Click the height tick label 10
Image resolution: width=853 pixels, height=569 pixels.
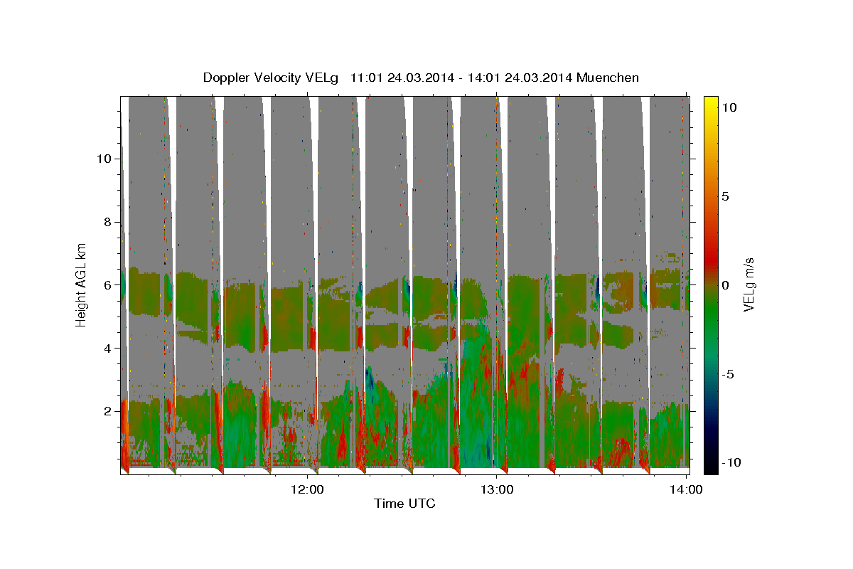(x=102, y=159)
